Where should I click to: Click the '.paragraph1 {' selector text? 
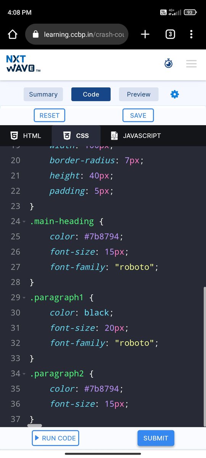click(62, 297)
